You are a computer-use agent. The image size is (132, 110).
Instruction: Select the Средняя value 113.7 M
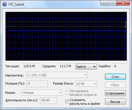66,66
